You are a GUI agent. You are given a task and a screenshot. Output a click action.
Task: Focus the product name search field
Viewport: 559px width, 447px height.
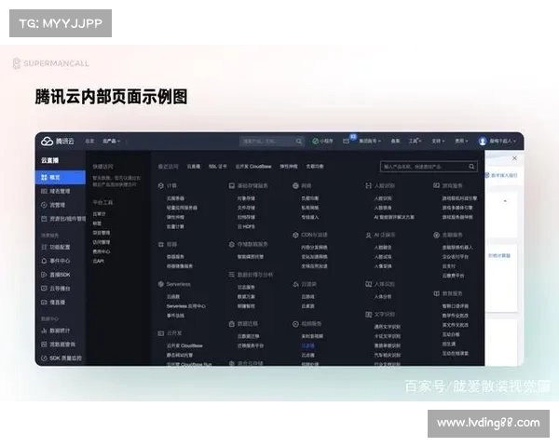(429, 167)
